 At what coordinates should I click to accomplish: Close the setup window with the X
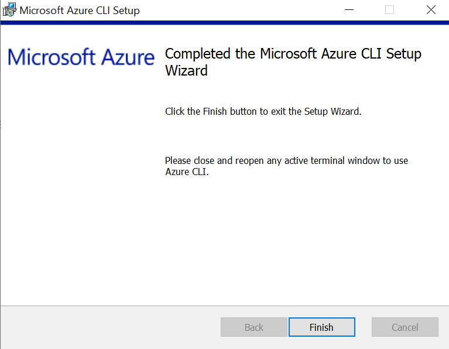[431, 10]
